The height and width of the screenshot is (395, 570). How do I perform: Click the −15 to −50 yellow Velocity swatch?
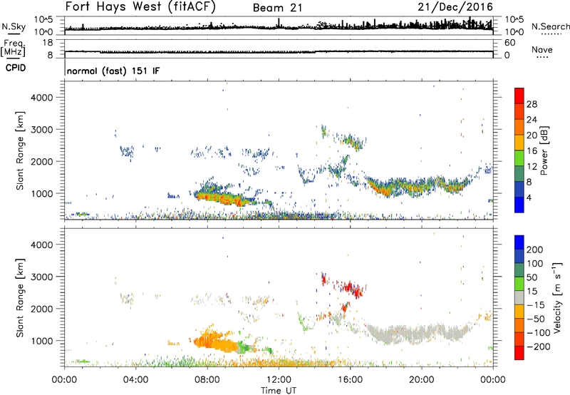click(x=519, y=312)
